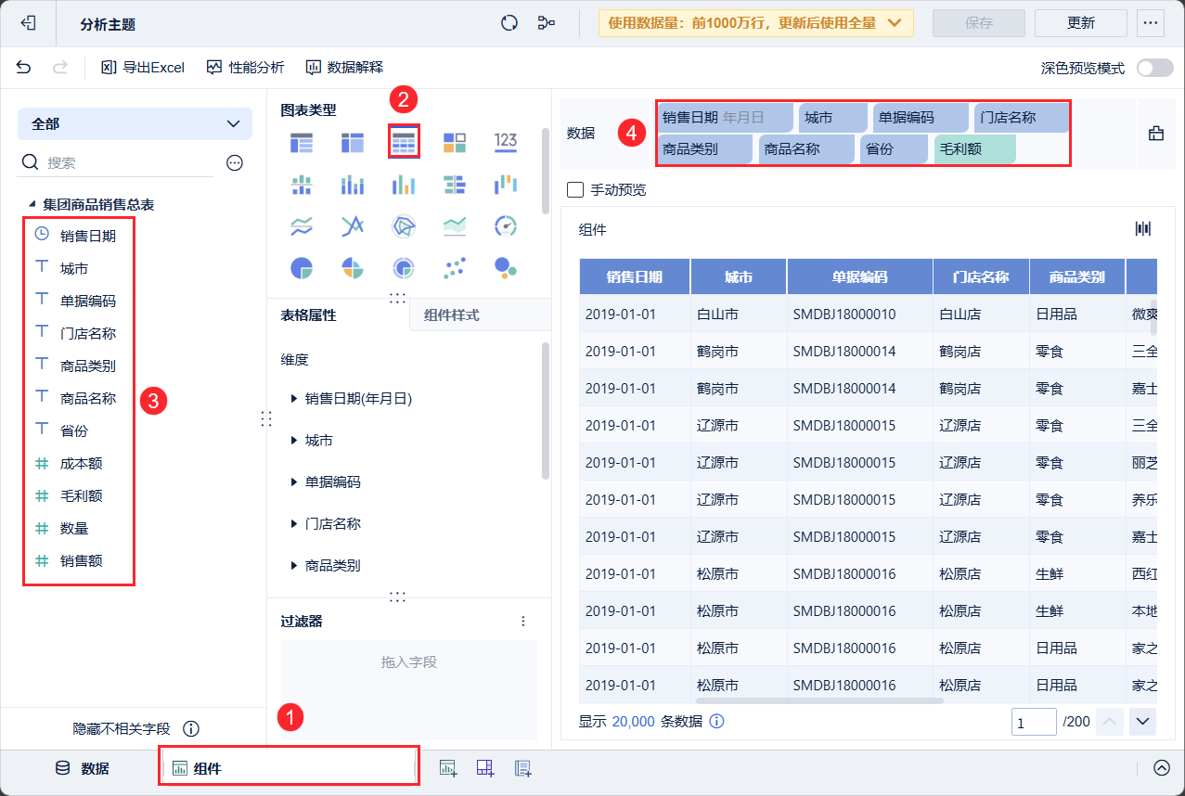Select the multi-series line chart type

point(353,225)
